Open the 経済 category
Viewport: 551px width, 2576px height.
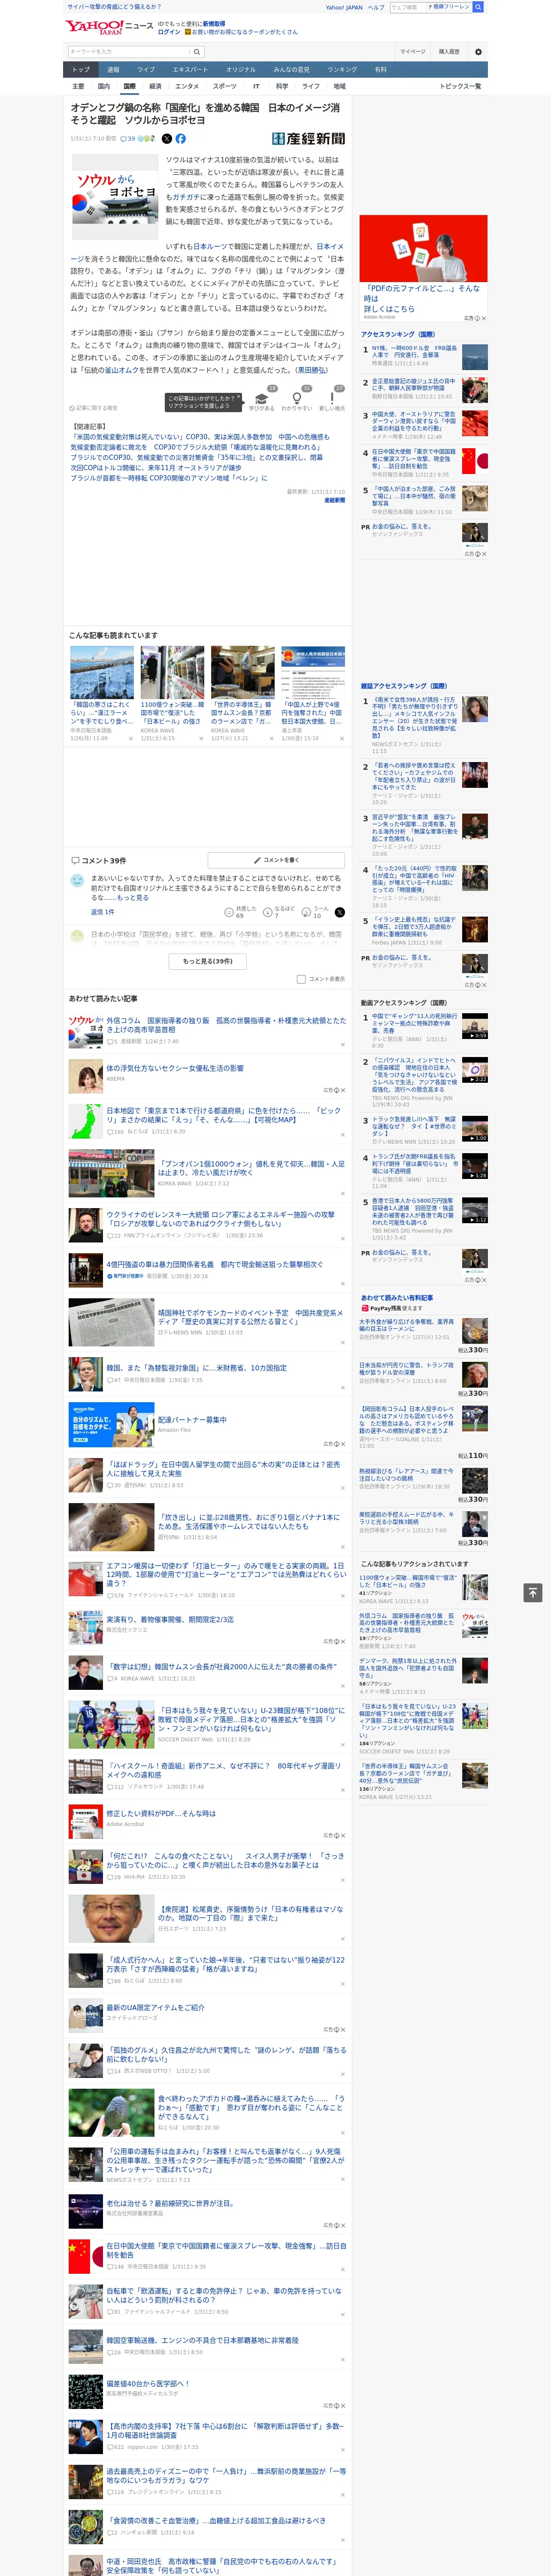[x=155, y=86]
